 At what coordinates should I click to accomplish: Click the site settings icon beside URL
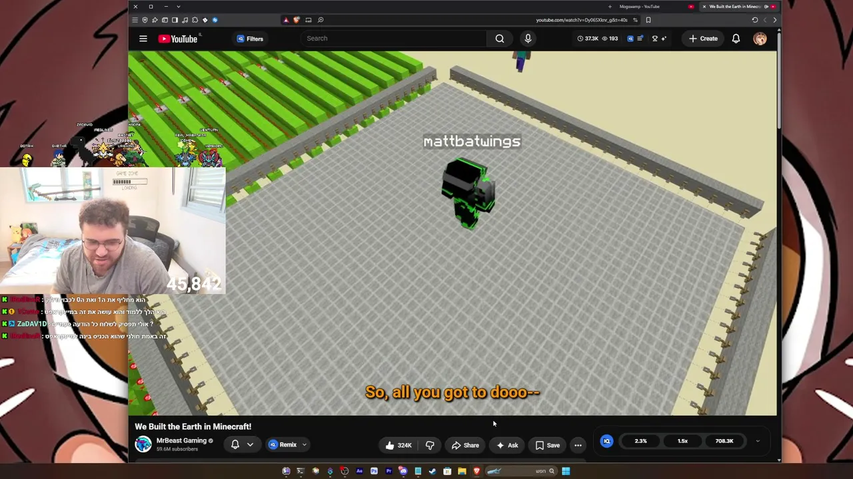point(635,20)
